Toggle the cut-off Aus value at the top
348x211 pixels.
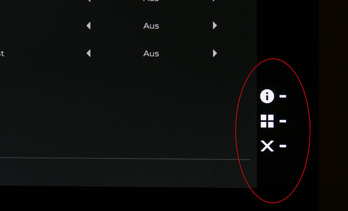(x=151, y=1)
